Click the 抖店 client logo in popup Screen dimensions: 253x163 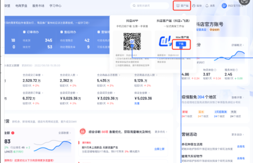coord(165,41)
